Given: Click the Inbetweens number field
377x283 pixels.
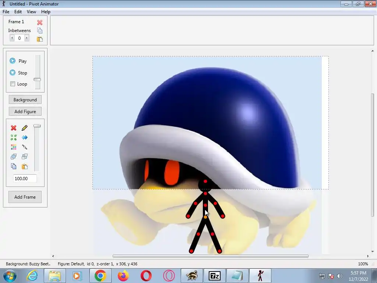Looking at the screenshot, I should (20, 38).
